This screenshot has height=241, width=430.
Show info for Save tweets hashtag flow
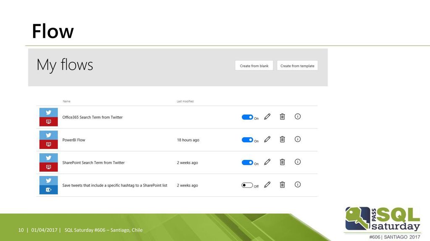tap(298, 185)
